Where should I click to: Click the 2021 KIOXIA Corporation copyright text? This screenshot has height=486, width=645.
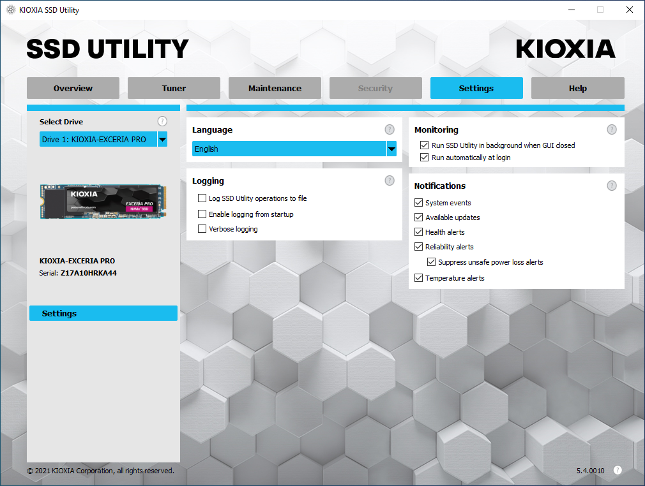pos(100,471)
